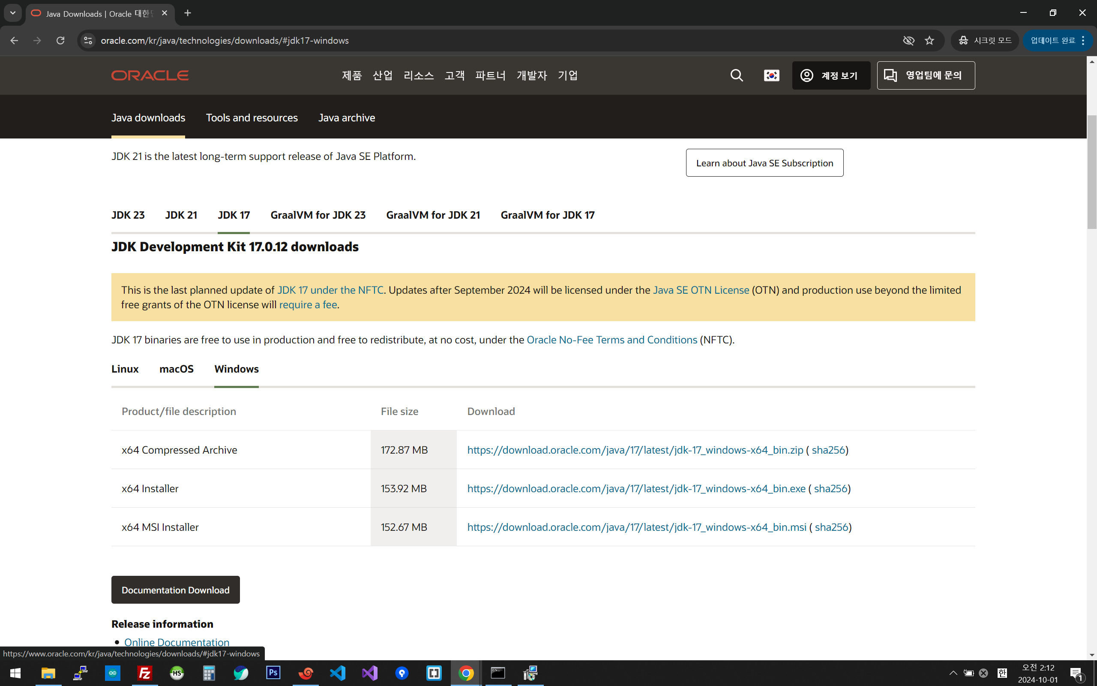
Task: Click the Oracle site search icon
Action: pyautogui.click(x=737, y=75)
